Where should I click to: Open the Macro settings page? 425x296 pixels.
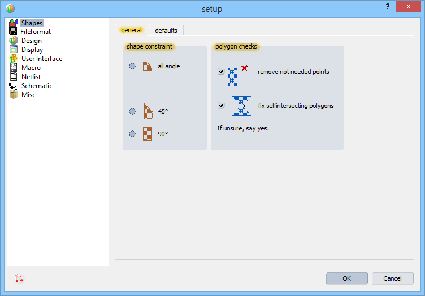(x=31, y=68)
